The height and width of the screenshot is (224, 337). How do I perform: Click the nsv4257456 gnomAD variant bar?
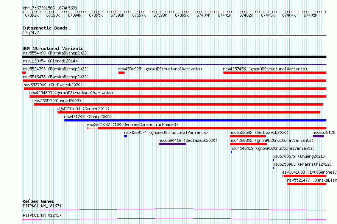pos(275,73)
